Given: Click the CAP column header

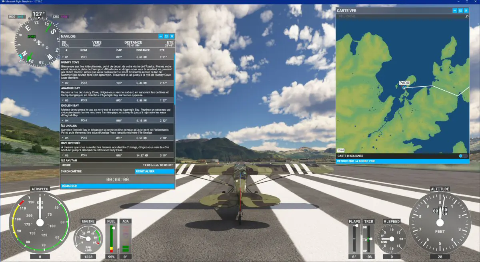Looking at the screenshot, I should (119, 50).
